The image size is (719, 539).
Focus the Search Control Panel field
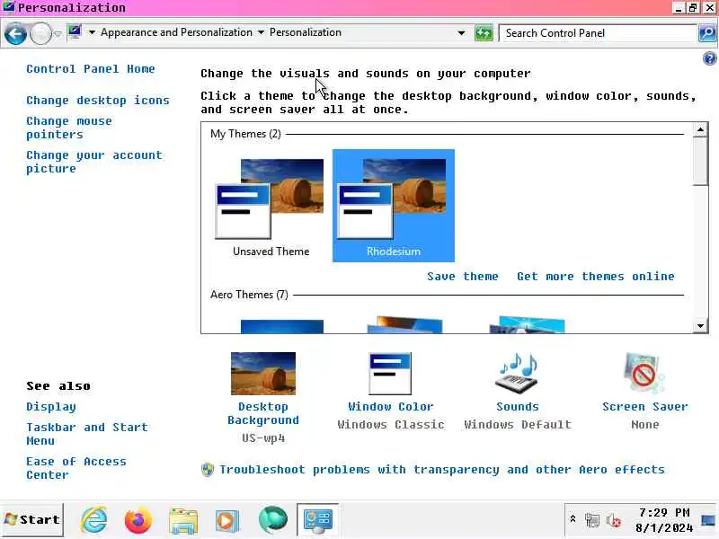point(599,33)
